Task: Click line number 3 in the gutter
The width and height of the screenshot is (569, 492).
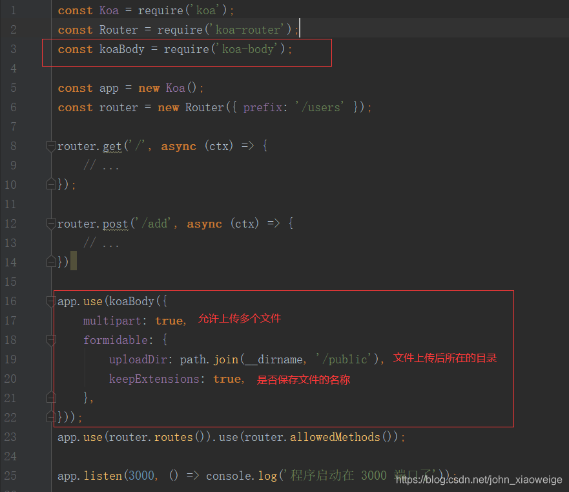Action: click(14, 48)
